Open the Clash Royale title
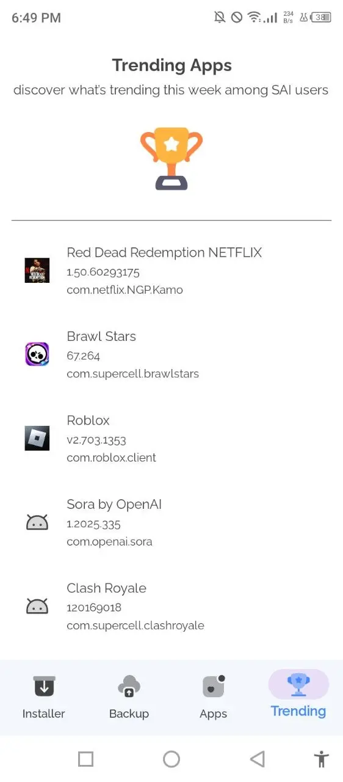The image size is (343, 782). 107,588
